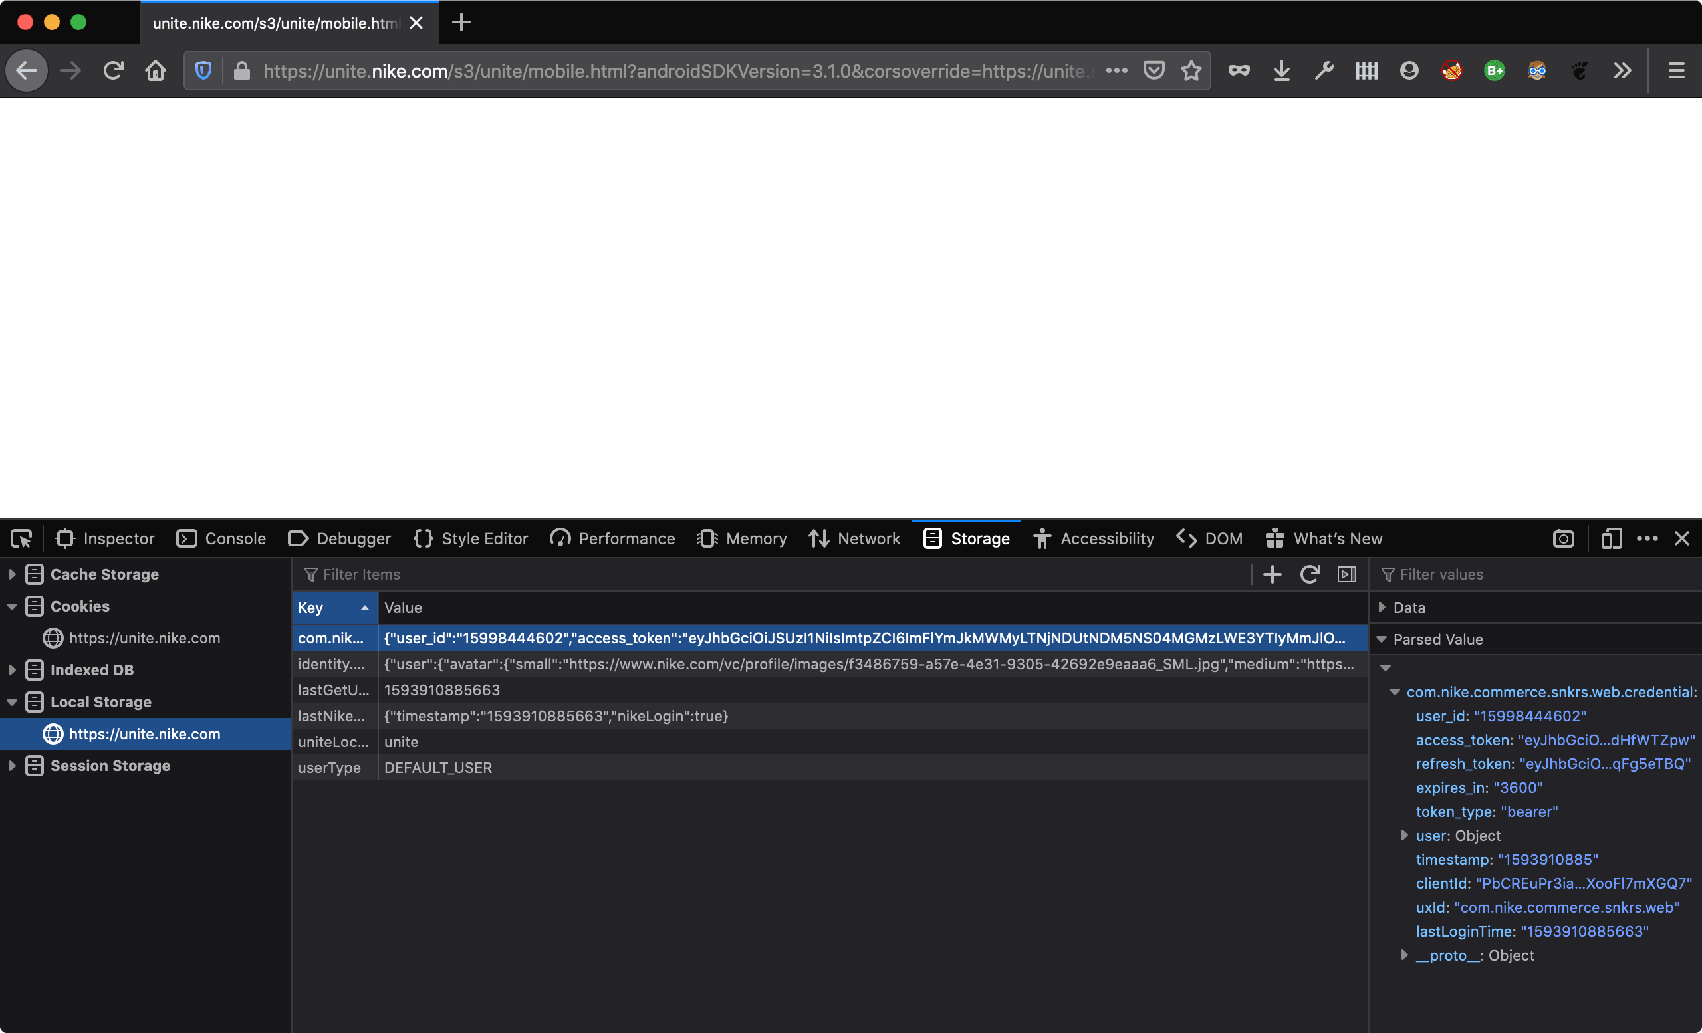
Task: Select unite.nike.com under Local Storage
Action: click(x=145, y=734)
